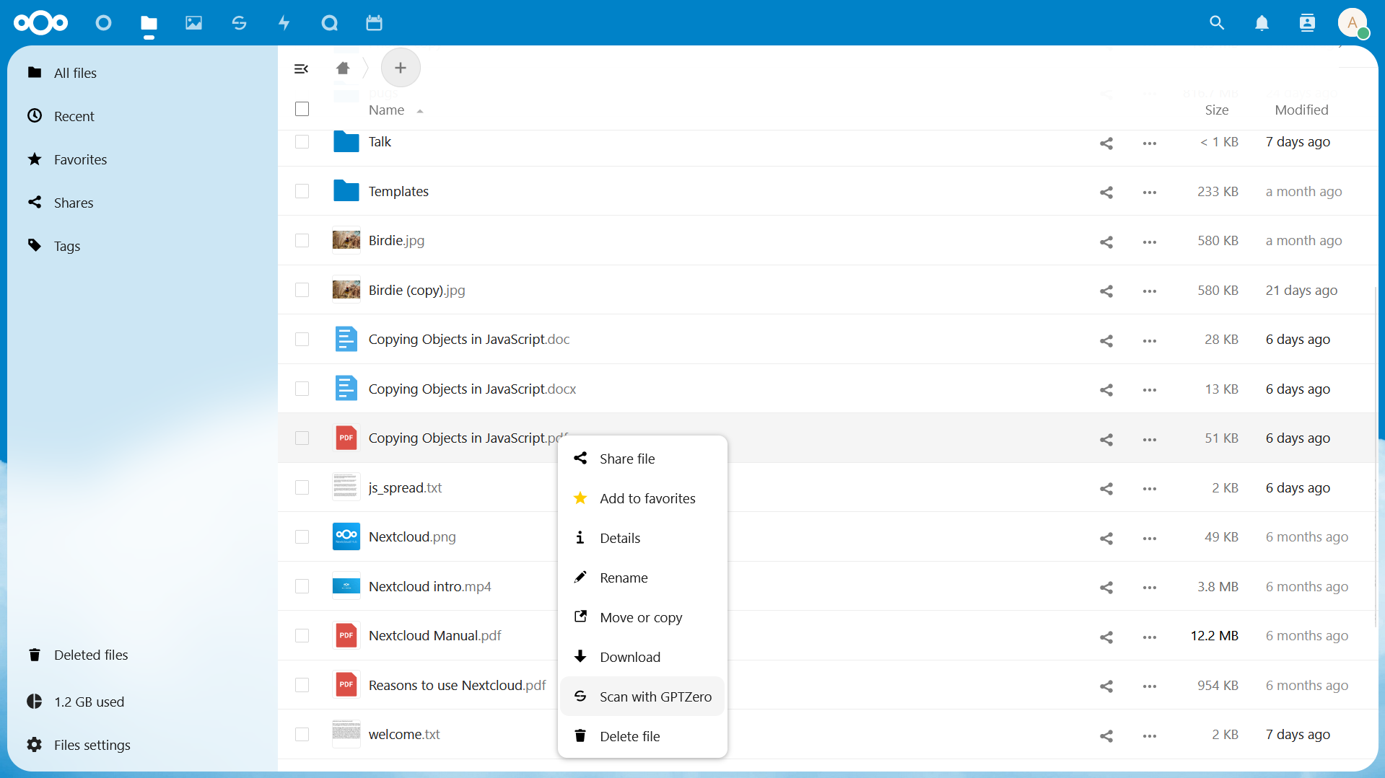This screenshot has height=778, width=1385.
Task: Choose Share file from context menu
Action: pyautogui.click(x=642, y=459)
